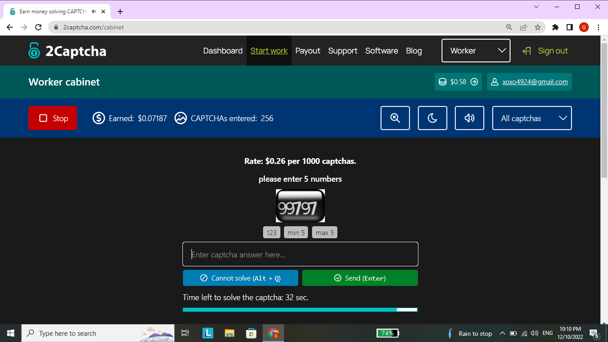608x342 pixels.
Task: Click the Rain to stop weather widget
Action: [x=470, y=333]
